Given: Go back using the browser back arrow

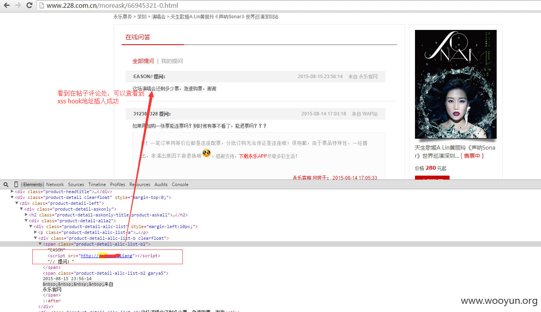Looking at the screenshot, I should pyautogui.click(x=7, y=5).
